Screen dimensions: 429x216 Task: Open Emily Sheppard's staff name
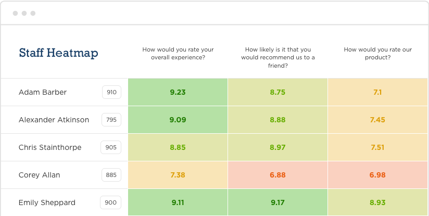(x=47, y=202)
